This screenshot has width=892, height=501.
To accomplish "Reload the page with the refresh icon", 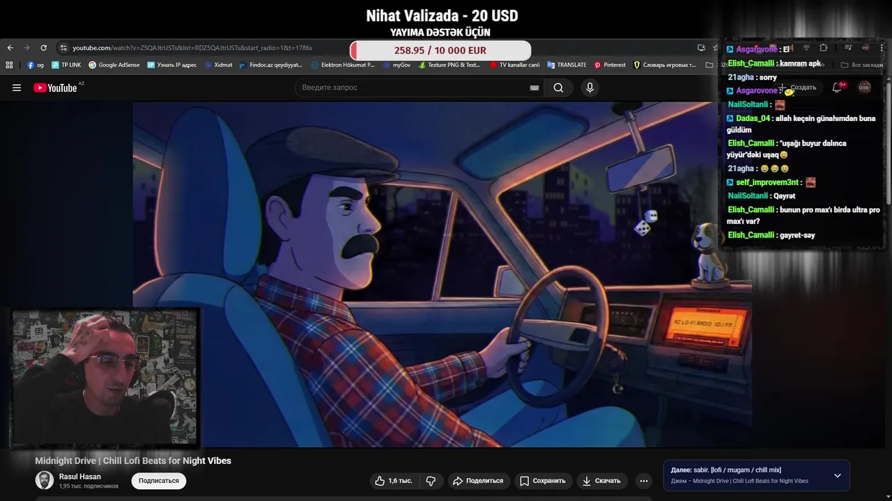I will [43, 48].
